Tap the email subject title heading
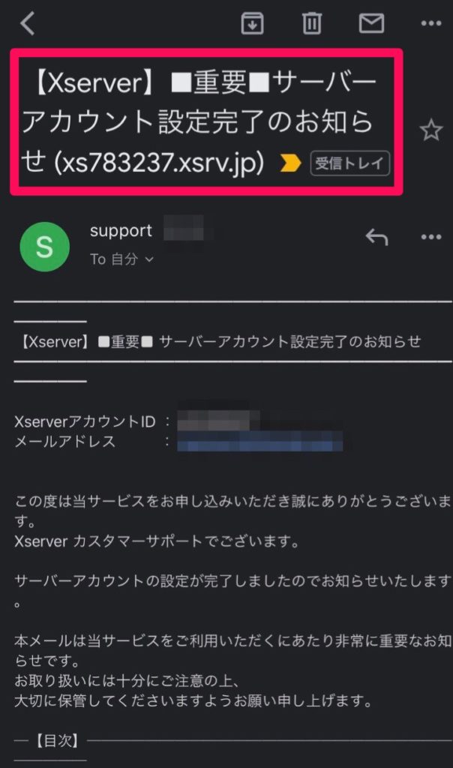Image resolution: width=453 pixels, height=768 pixels. click(x=198, y=122)
